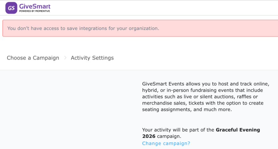Click the bold Graceful Evening campaign name
This screenshot has width=278, height=149.
[238, 130]
